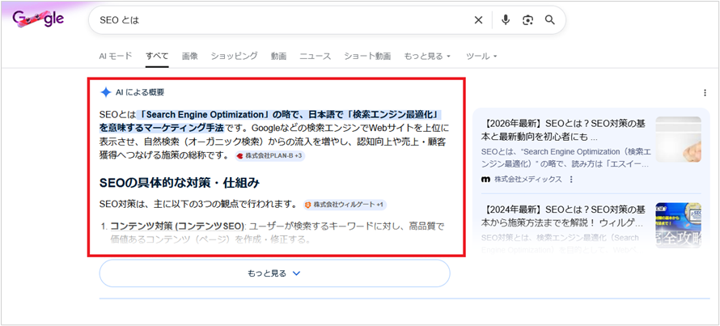Clear the search box with X

point(478,20)
